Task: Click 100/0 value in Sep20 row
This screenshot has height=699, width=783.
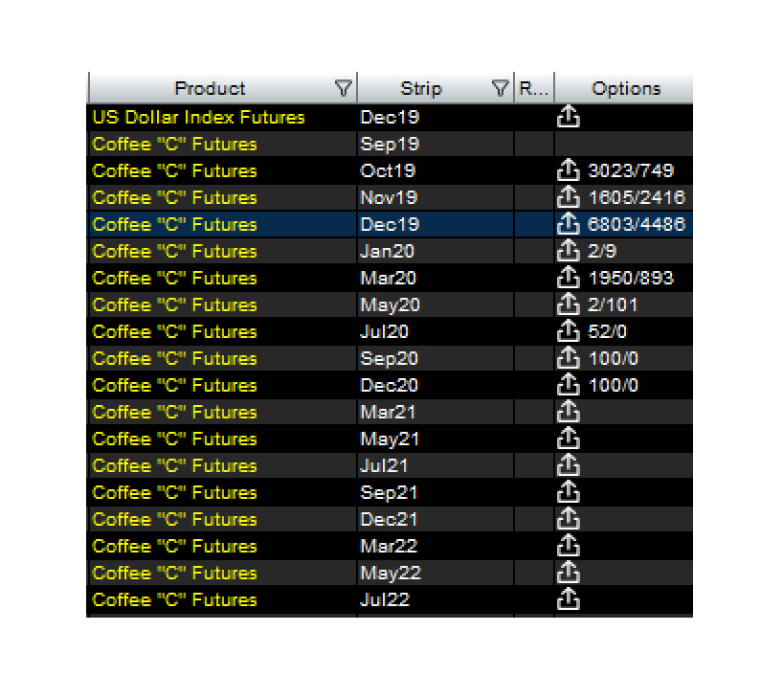Action: pos(614,359)
